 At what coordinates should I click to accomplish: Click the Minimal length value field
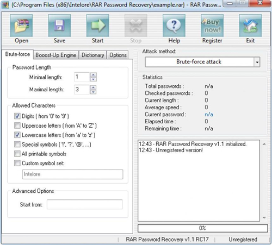pos(82,77)
